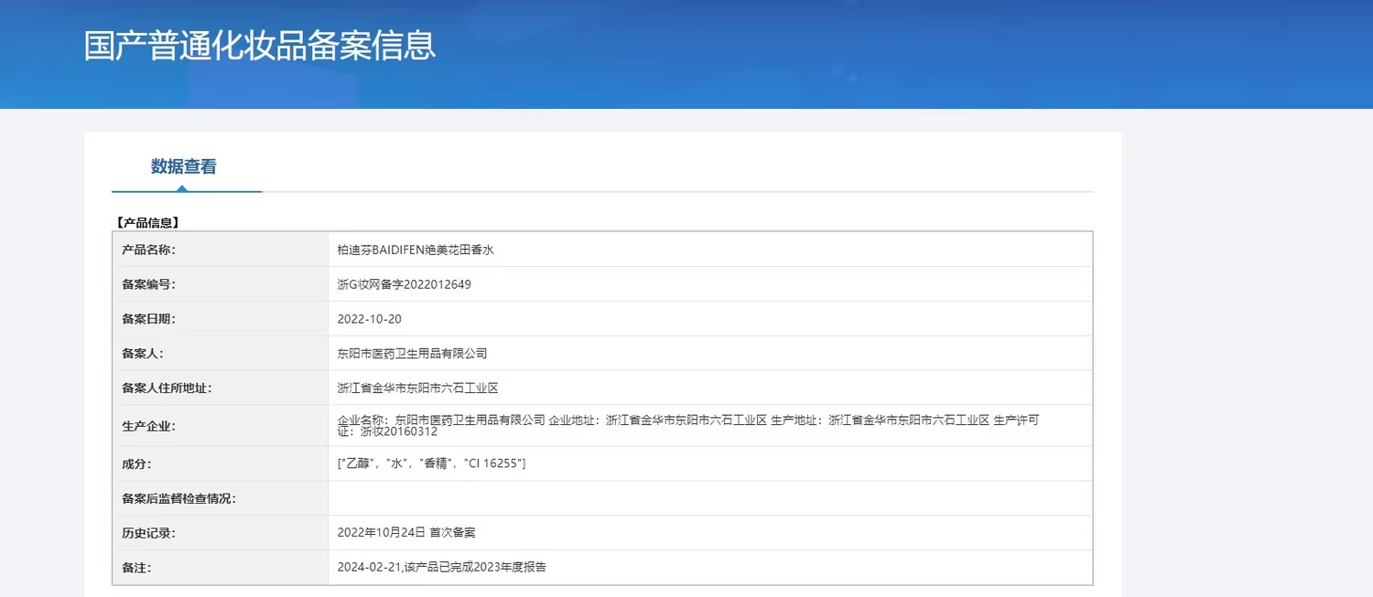1373x597 pixels.
Task: Click the 备案编号 row label
Action: (x=148, y=284)
